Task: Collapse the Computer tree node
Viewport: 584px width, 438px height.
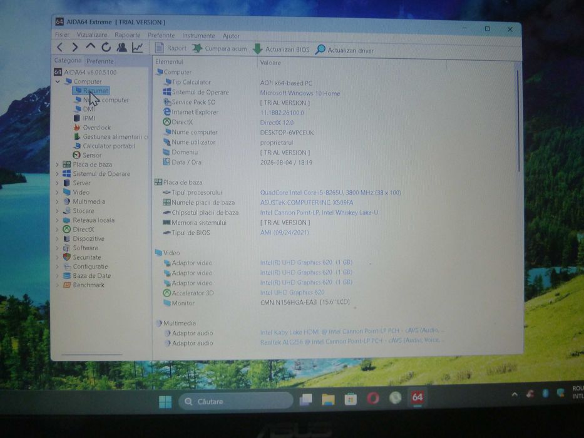Action: [x=58, y=81]
